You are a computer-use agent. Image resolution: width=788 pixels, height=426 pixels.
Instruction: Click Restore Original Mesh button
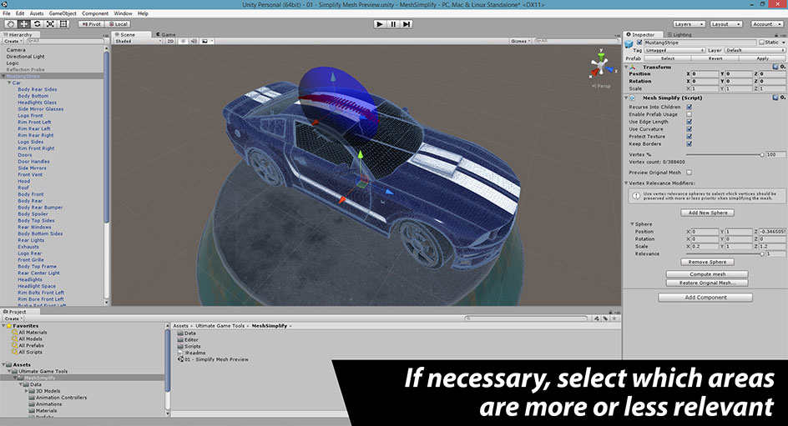click(x=707, y=283)
